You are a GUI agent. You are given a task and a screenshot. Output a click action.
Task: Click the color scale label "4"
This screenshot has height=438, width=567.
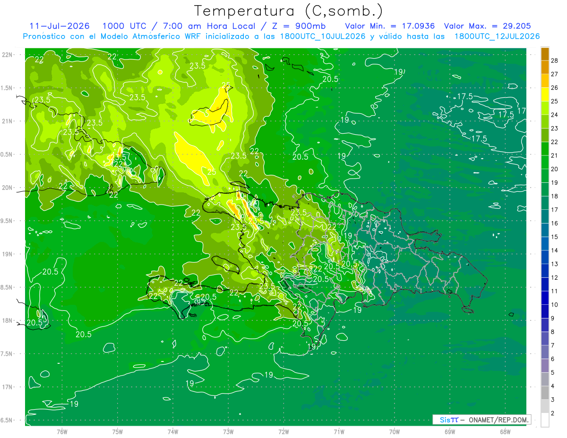[553, 386]
